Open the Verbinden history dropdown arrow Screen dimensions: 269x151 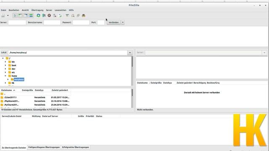[x=123, y=22]
